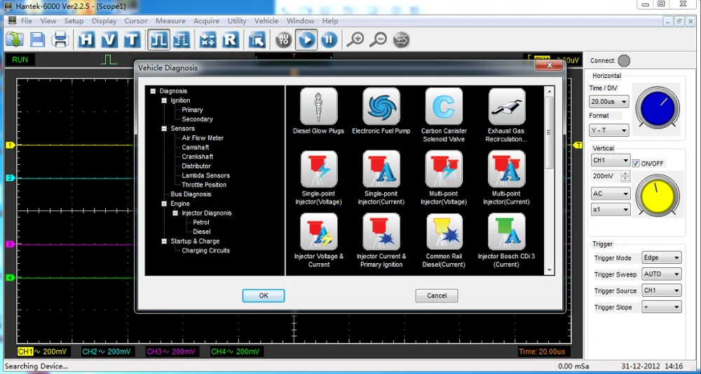Open the Diesel Glow Plugs diagnosis icon

coord(318,107)
